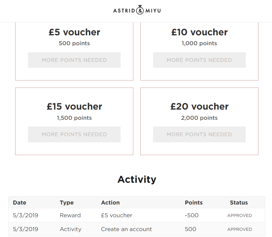Click the Astrid & Miyu logo

pyautogui.click(x=137, y=10)
